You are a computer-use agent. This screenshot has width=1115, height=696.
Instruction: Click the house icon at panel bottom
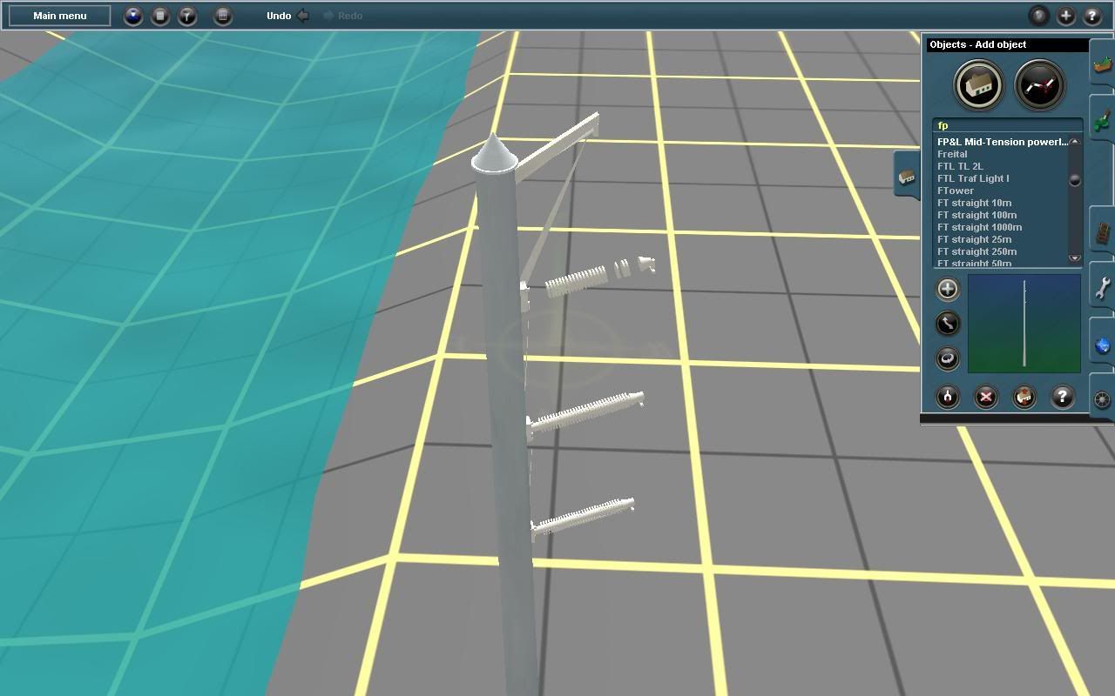1024,397
